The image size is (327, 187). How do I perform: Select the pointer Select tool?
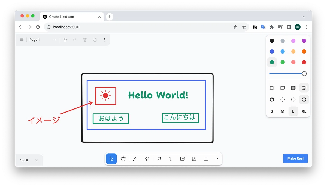(x=111, y=159)
